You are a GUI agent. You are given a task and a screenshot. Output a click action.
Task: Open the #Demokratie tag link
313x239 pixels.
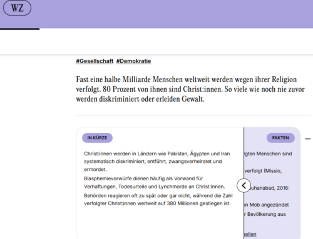(x=133, y=61)
